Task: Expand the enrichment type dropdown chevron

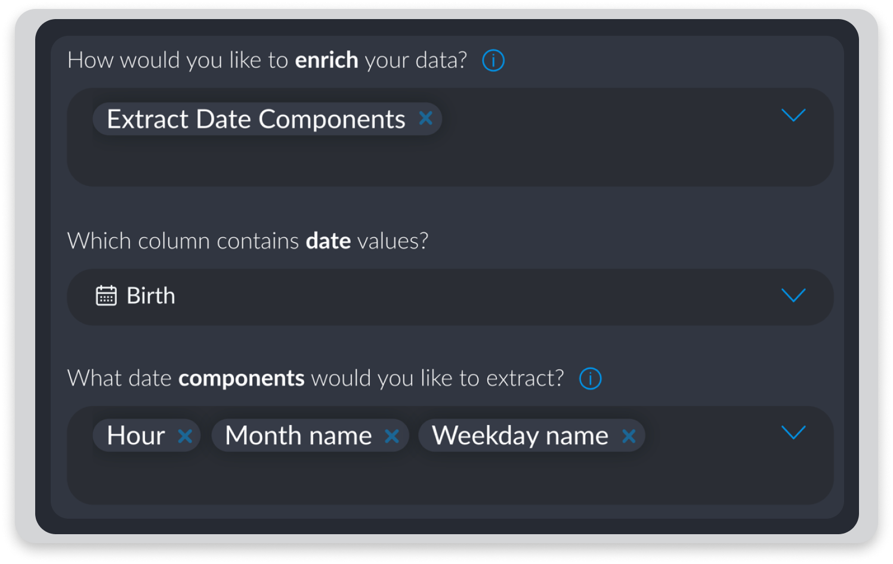Action: tap(793, 115)
